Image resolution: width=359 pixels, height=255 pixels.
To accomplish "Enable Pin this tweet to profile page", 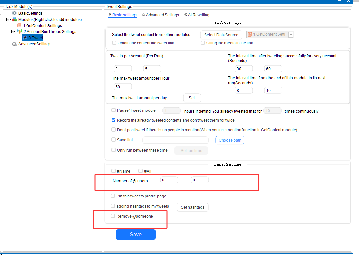I will [x=113, y=196].
